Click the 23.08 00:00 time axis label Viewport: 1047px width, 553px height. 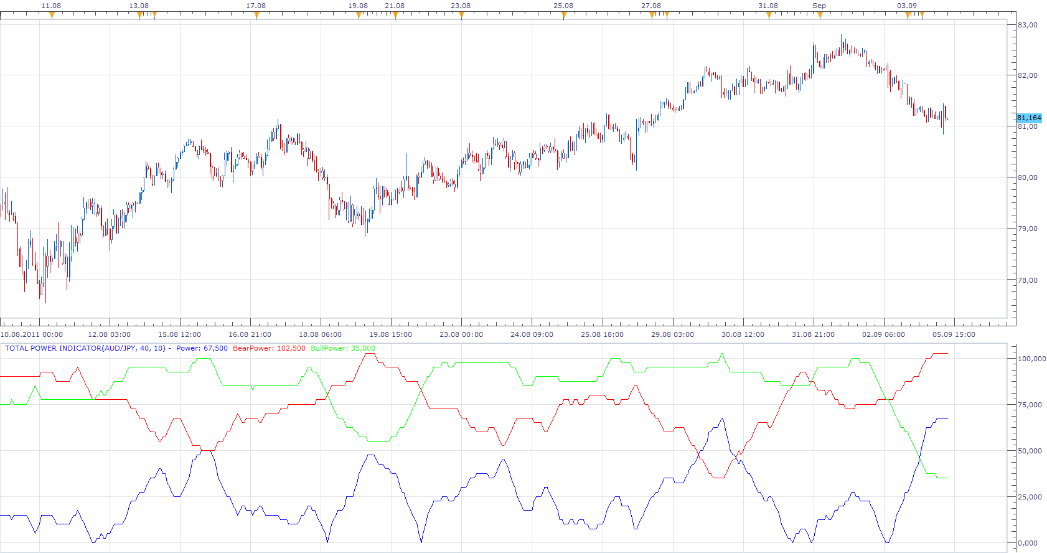[x=461, y=334]
